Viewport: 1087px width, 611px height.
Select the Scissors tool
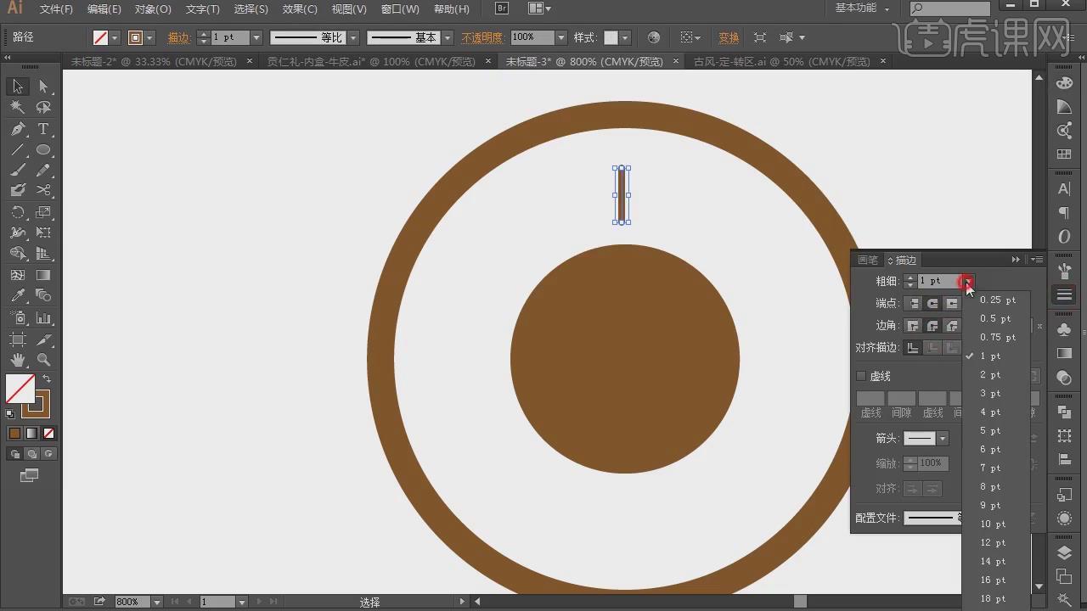point(43,191)
